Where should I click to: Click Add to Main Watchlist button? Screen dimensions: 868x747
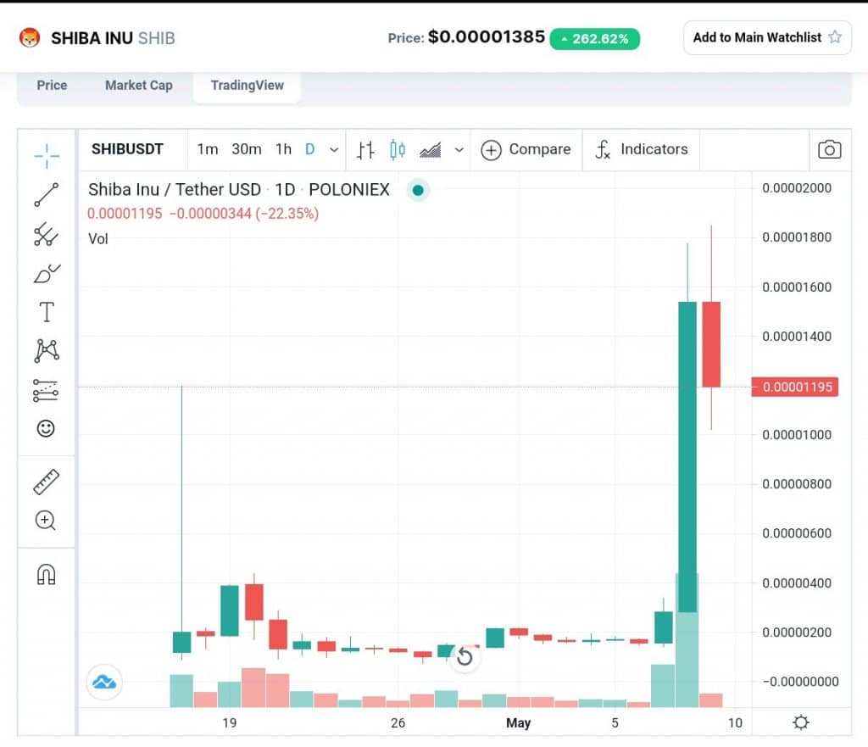[767, 37]
